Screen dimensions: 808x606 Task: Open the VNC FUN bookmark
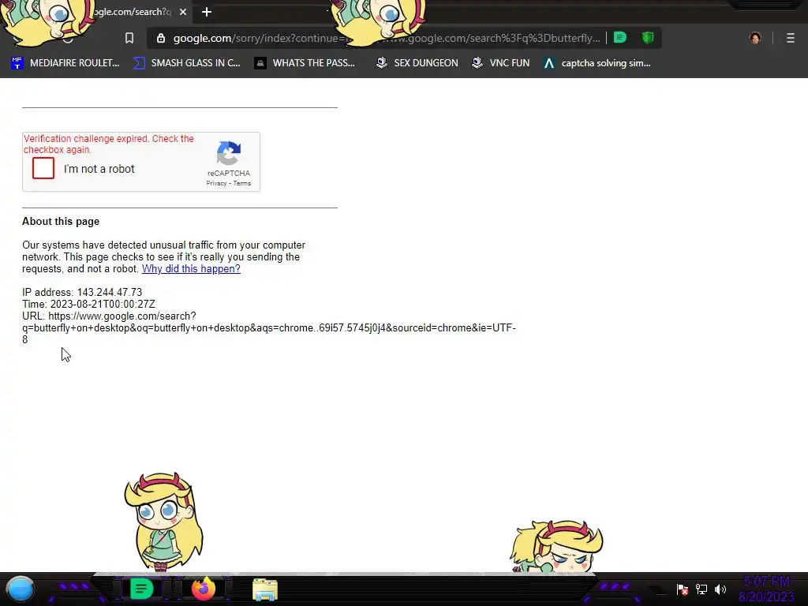tap(500, 63)
